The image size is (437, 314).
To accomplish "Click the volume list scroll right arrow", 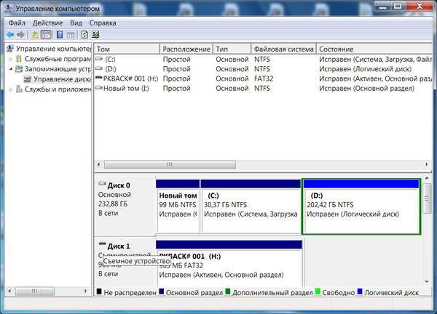I will click(x=426, y=165).
